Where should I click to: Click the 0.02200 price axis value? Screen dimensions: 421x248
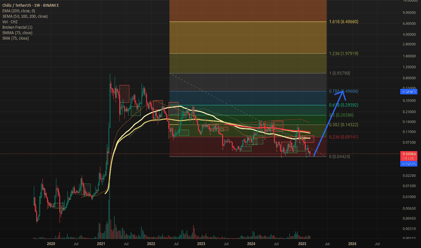pyautogui.click(x=409, y=175)
